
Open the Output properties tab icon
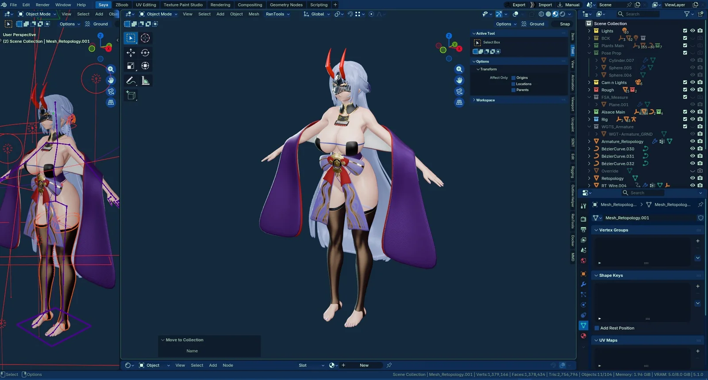coord(583,229)
